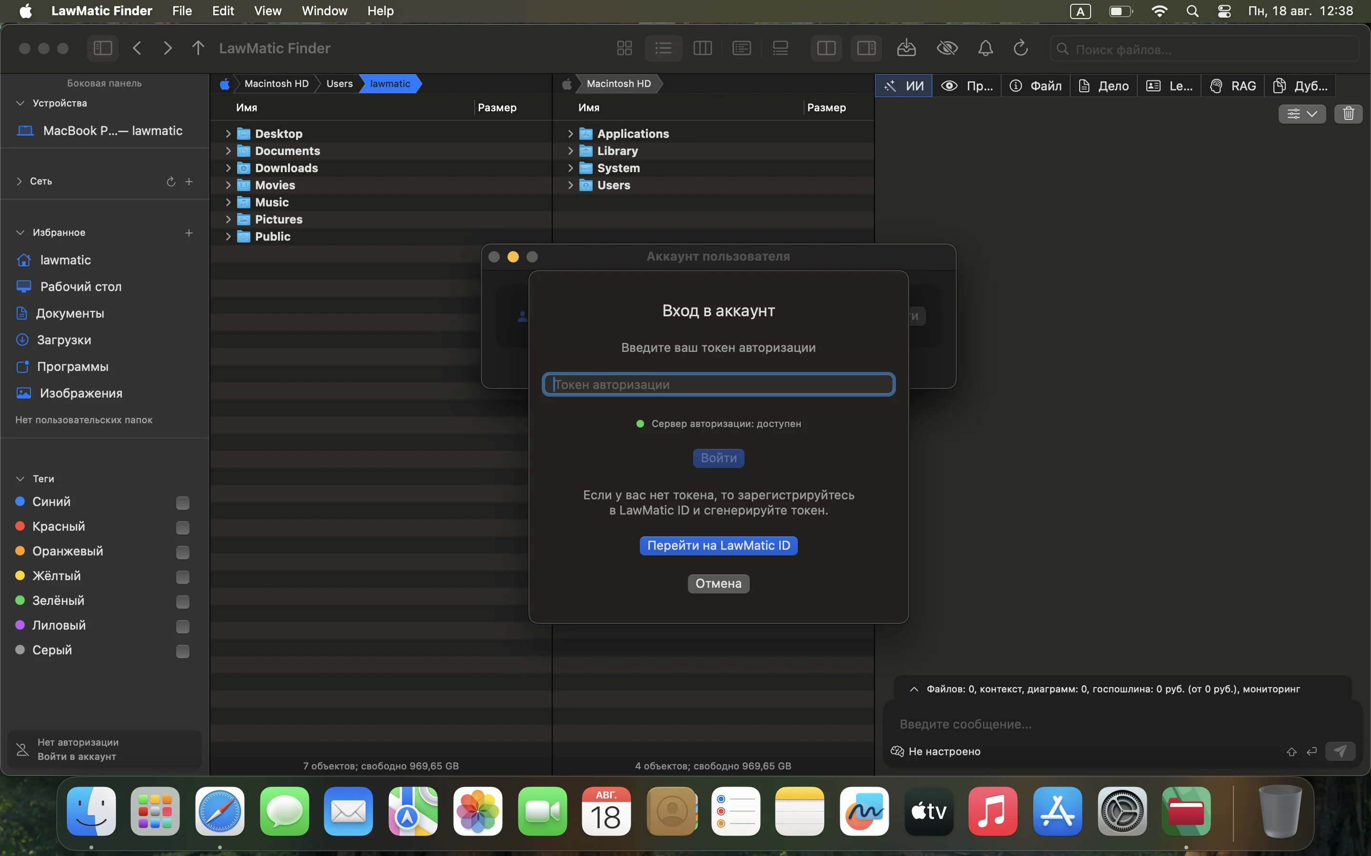Open Загрузки in the sidebar

pyautogui.click(x=54, y=340)
